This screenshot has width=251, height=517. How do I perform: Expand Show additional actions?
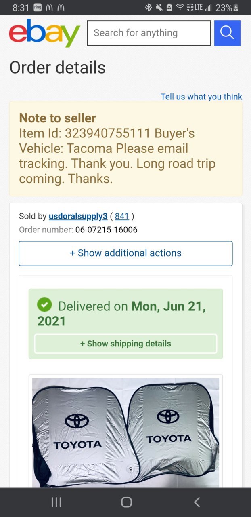[x=125, y=253]
